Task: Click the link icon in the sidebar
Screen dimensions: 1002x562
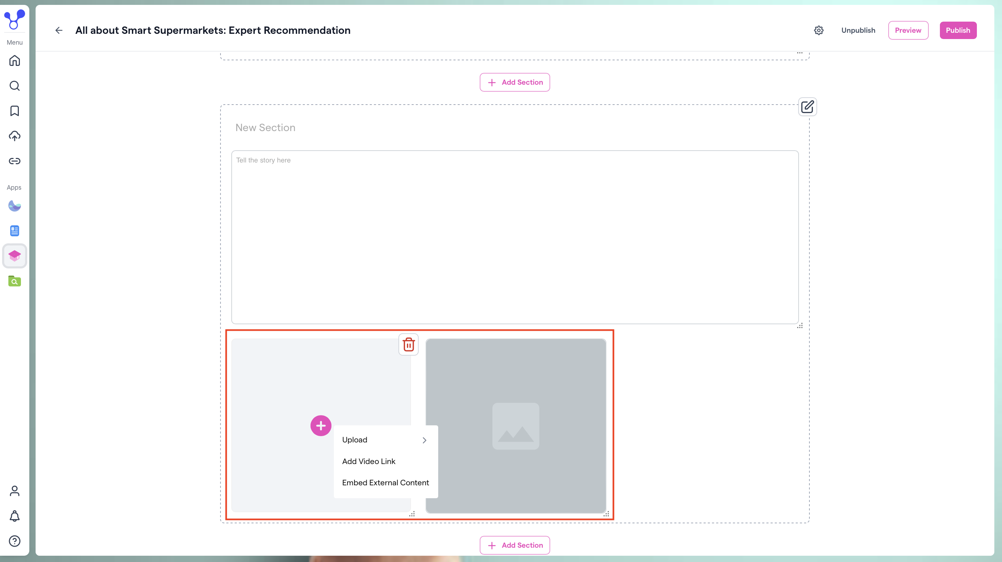Action: click(x=14, y=161)
